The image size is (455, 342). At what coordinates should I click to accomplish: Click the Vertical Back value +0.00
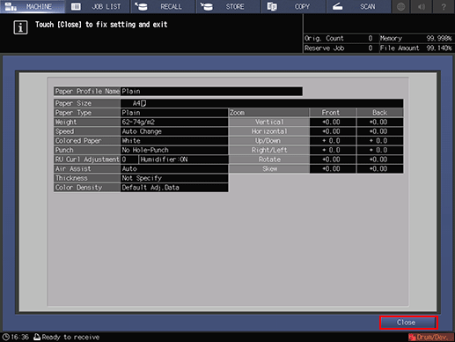[x=380, y=123]
